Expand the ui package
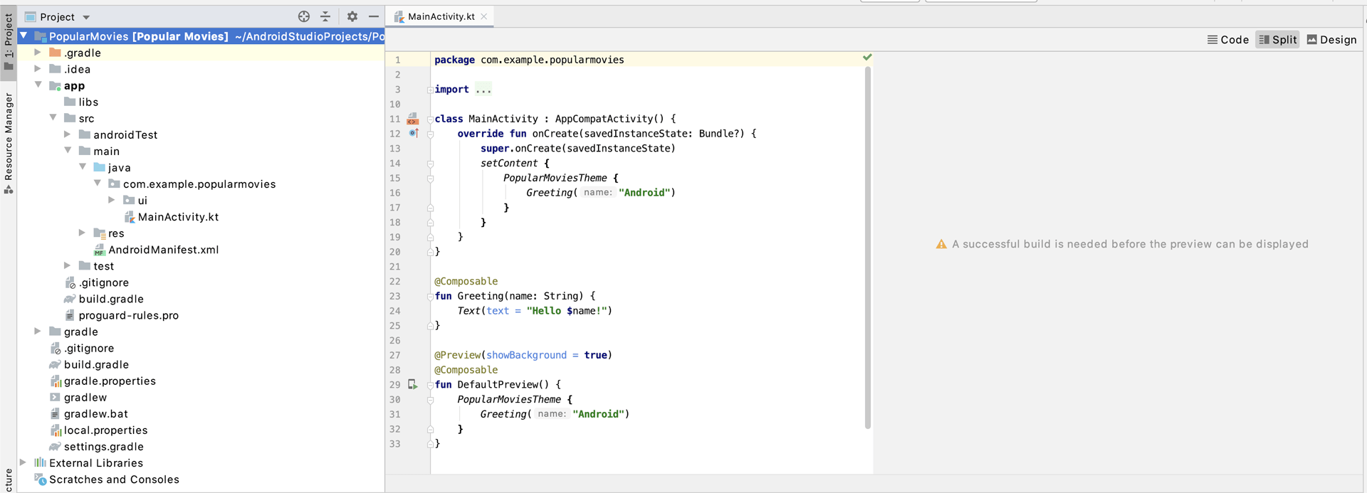 click(x=112, y=200)
